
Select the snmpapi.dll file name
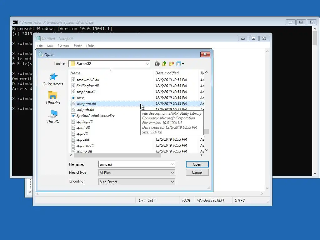86,104
